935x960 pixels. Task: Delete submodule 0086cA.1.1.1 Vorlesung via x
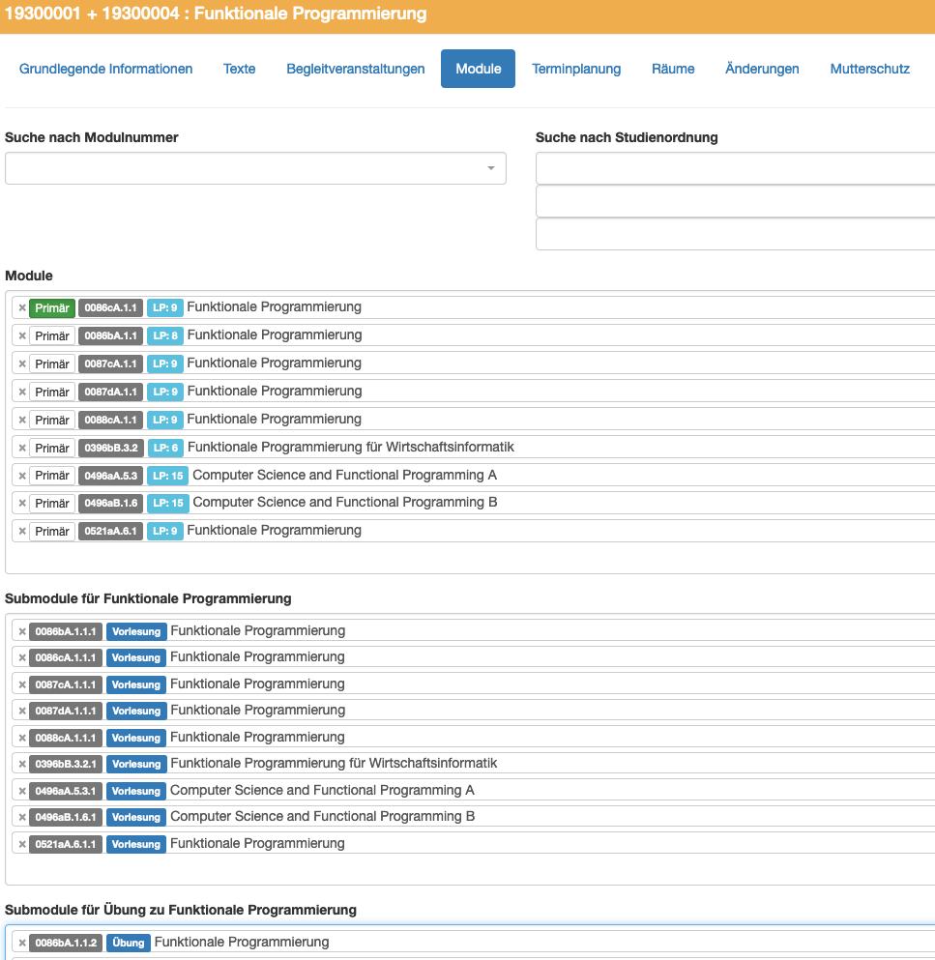click(x=22, y=658)
